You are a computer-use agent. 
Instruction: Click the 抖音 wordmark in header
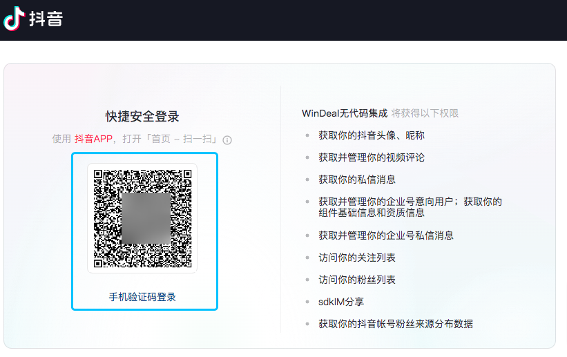pos(46,19)
